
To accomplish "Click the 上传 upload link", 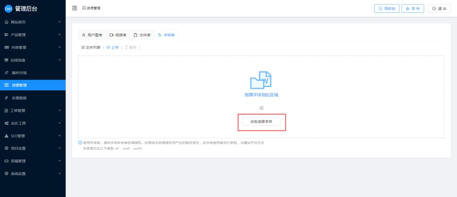I will point(112,48).
